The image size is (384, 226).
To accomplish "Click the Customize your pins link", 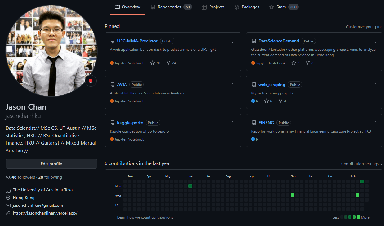I will tap(364, 27).
